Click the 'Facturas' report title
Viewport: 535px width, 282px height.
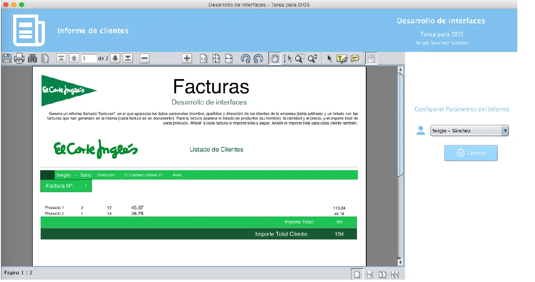coord(211,87)
